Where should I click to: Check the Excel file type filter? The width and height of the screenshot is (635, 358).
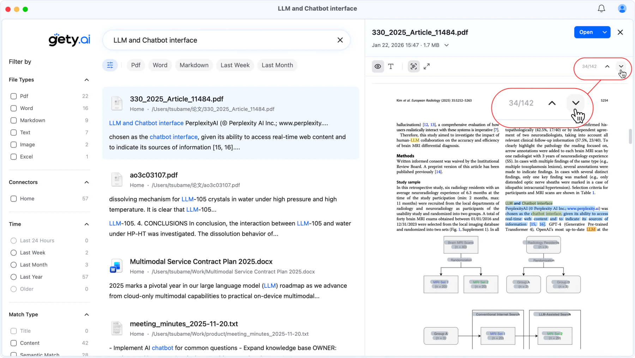click(14, 157)
